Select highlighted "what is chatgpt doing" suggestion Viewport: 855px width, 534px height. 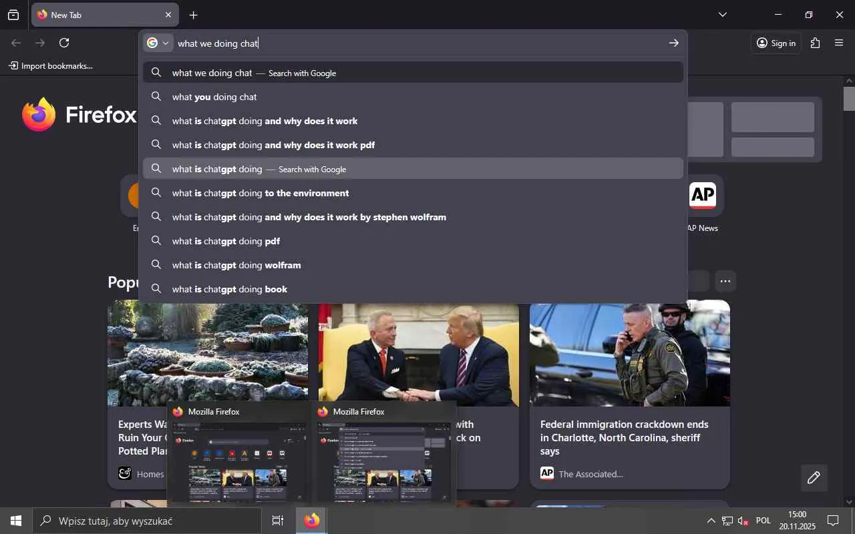(413, 169)
